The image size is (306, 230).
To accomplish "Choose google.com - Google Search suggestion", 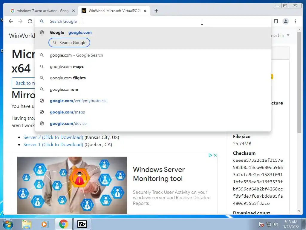I will (153, 55).
